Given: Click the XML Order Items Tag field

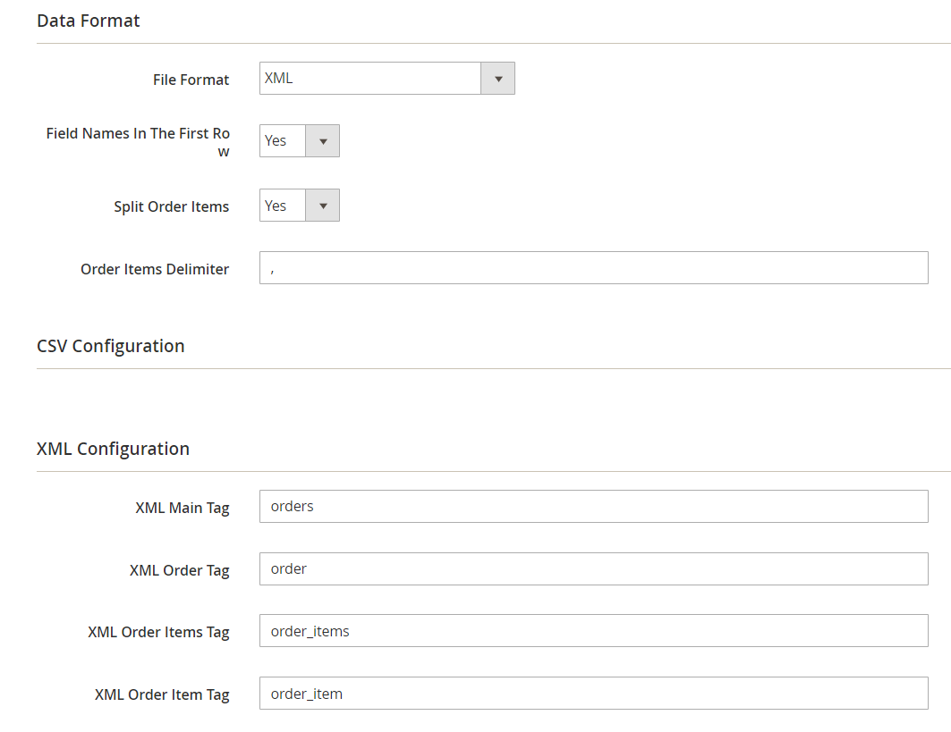Looking at the screenshot, I should 594,631.
